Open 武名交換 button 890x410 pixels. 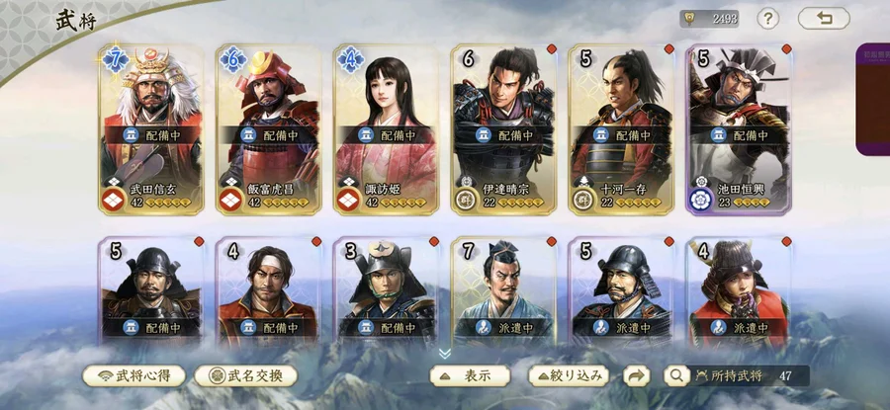(x=246, y=376)
